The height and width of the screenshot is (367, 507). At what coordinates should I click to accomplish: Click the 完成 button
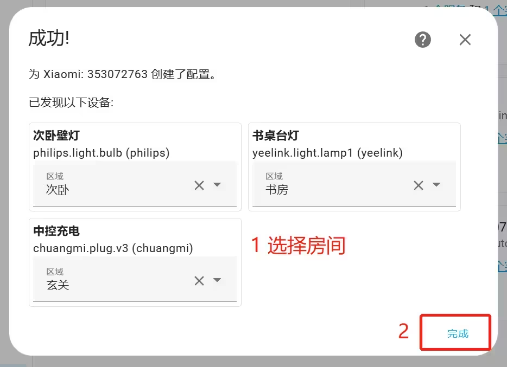point(458,333)
